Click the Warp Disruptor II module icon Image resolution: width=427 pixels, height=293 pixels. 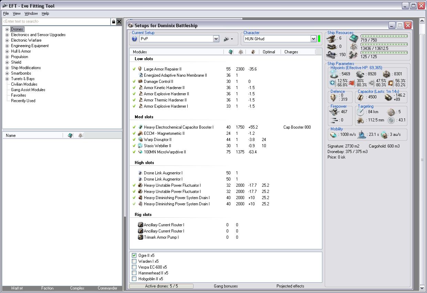point(140,140)
